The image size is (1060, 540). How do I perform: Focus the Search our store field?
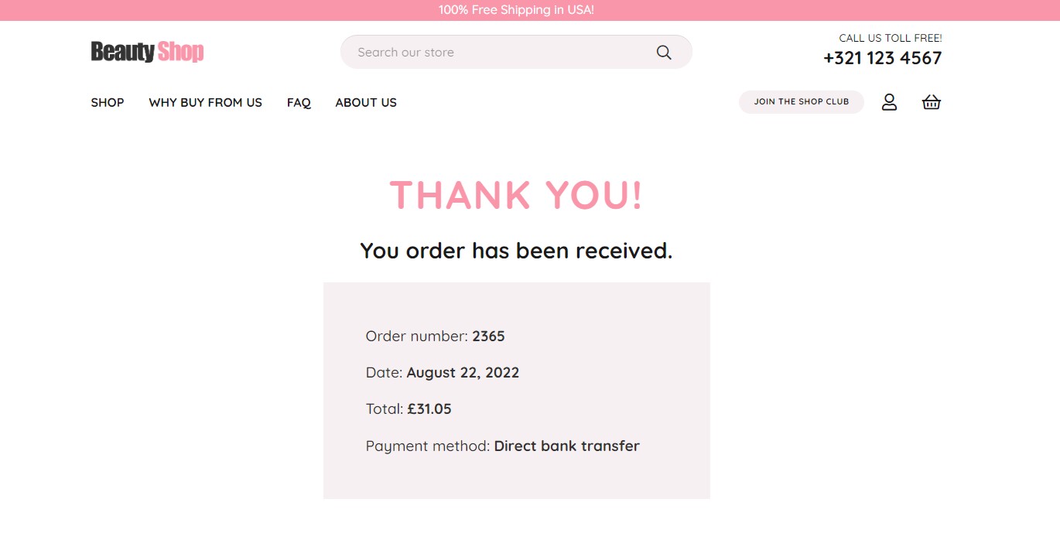[x=516, y=52]
